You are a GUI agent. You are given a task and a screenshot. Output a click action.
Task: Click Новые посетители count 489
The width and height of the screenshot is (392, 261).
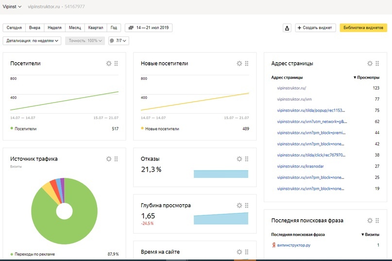246,129
